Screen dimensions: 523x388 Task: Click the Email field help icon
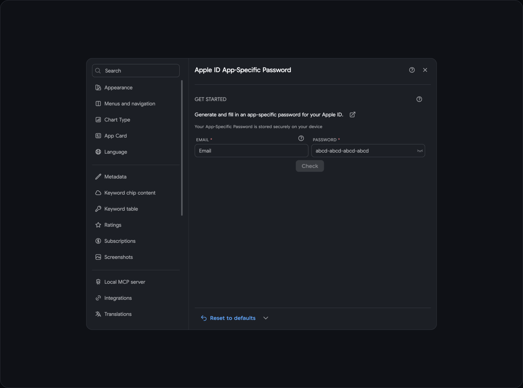[x=301, y=138]
